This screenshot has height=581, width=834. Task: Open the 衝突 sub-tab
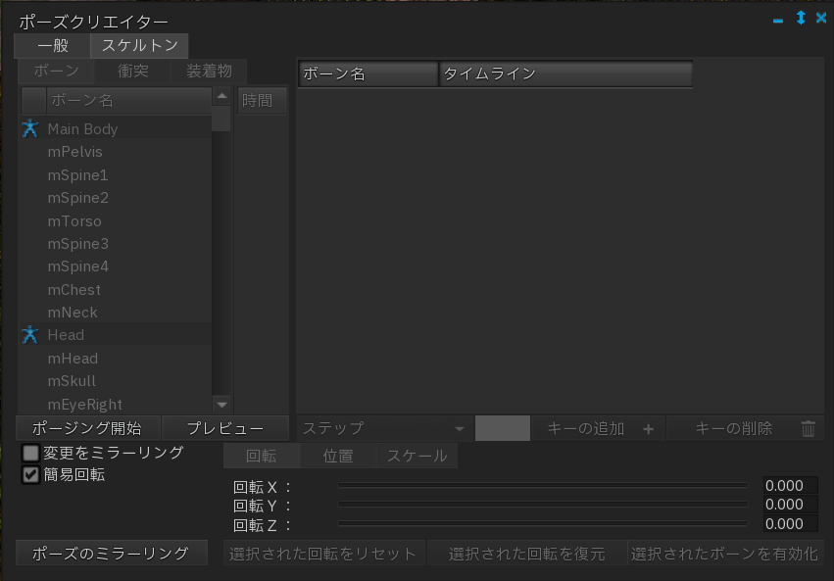click(132, 71)
